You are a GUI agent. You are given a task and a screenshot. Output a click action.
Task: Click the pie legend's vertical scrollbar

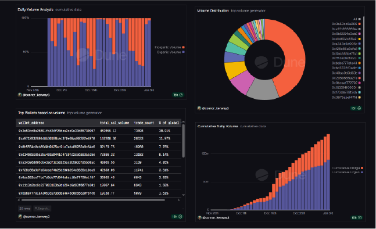tap(364, 49)
